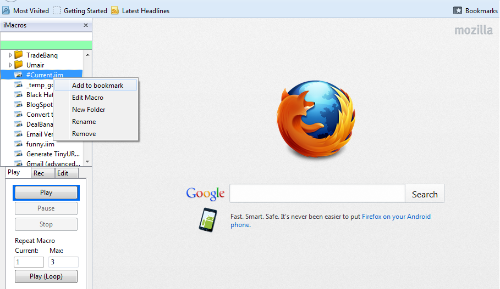
Task: Click the _temp macro file icon
Action: (19, 84)
